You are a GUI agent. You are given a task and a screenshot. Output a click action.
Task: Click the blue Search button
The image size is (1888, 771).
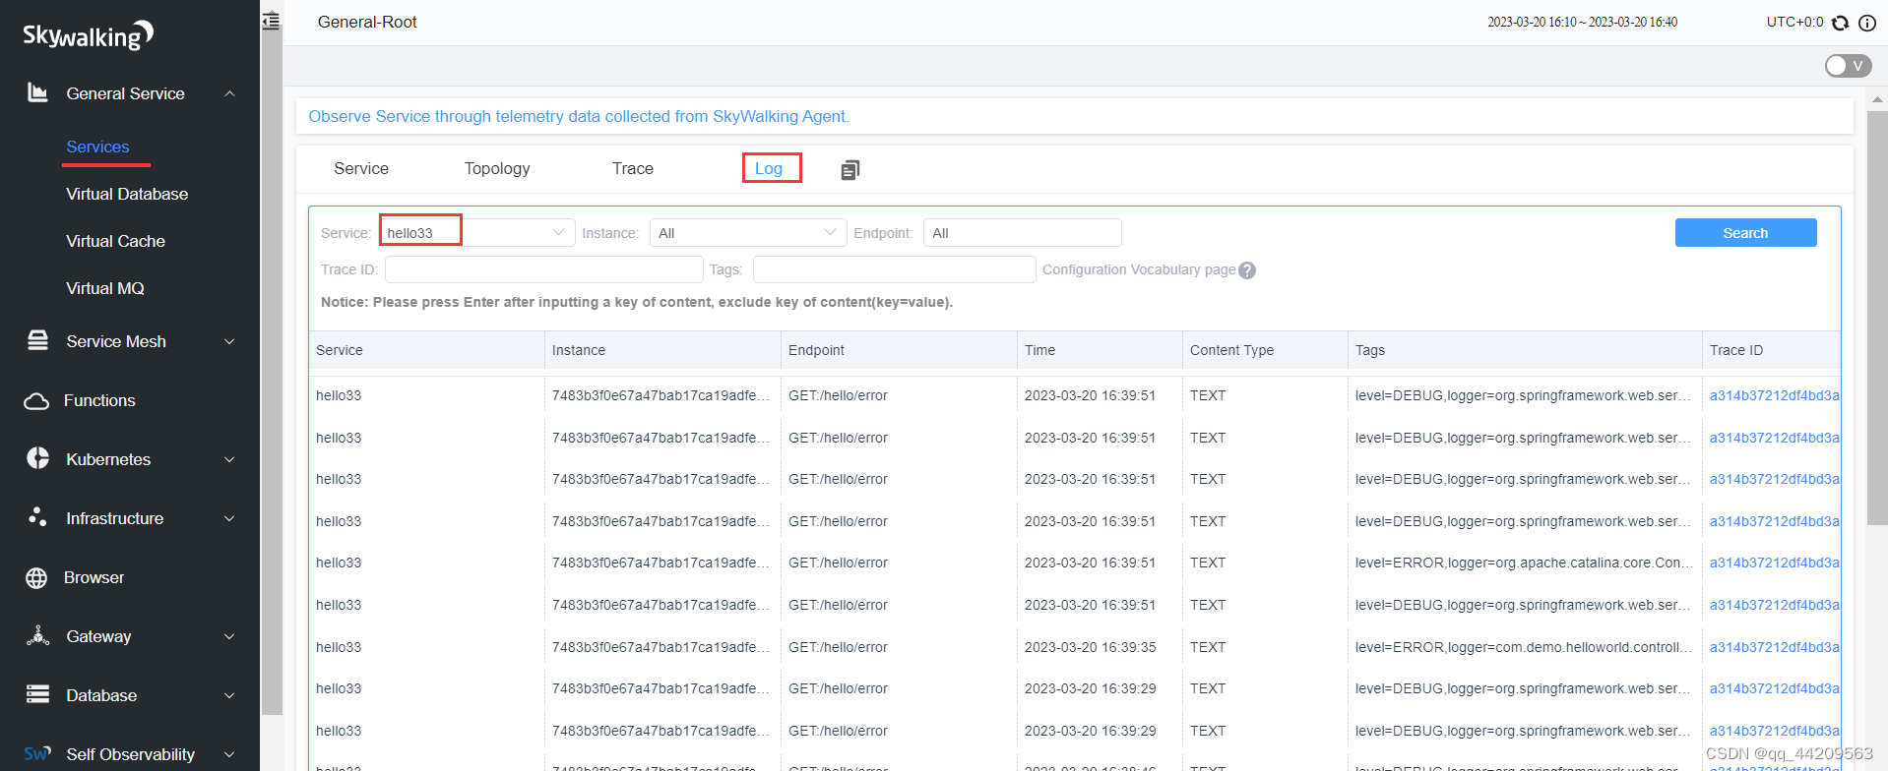(1745, 233)
